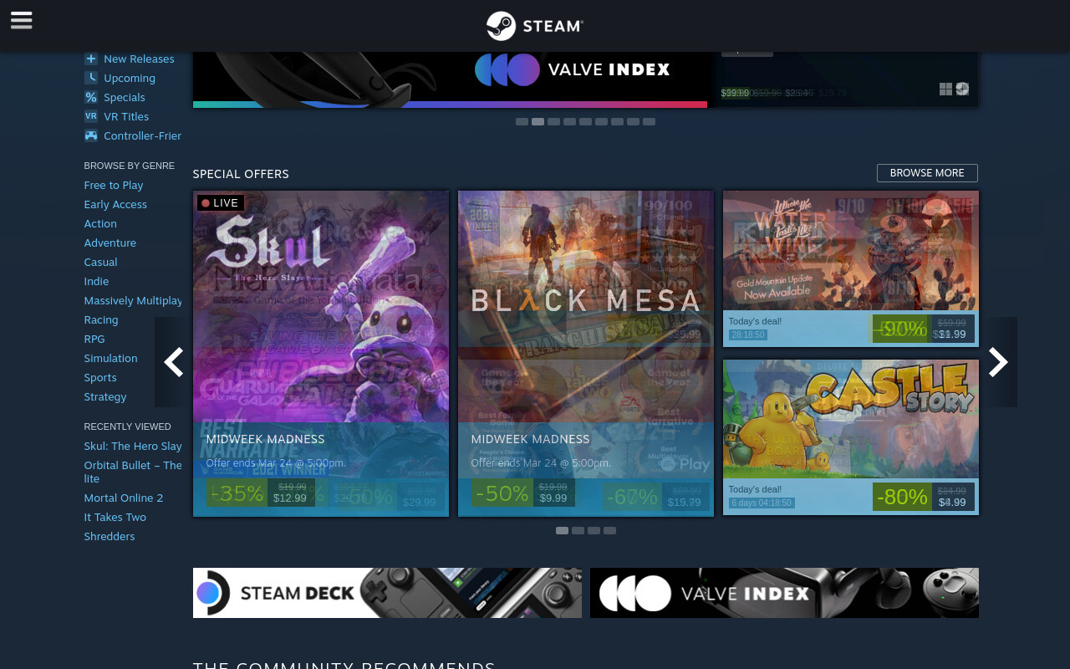The image size is (1070, 669).
Task: Click the 6 days 04:18:50 countdown
Action: 762,503
